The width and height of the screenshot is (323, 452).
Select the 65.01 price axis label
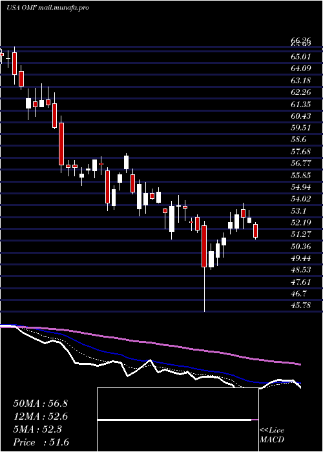coord(301,57)
